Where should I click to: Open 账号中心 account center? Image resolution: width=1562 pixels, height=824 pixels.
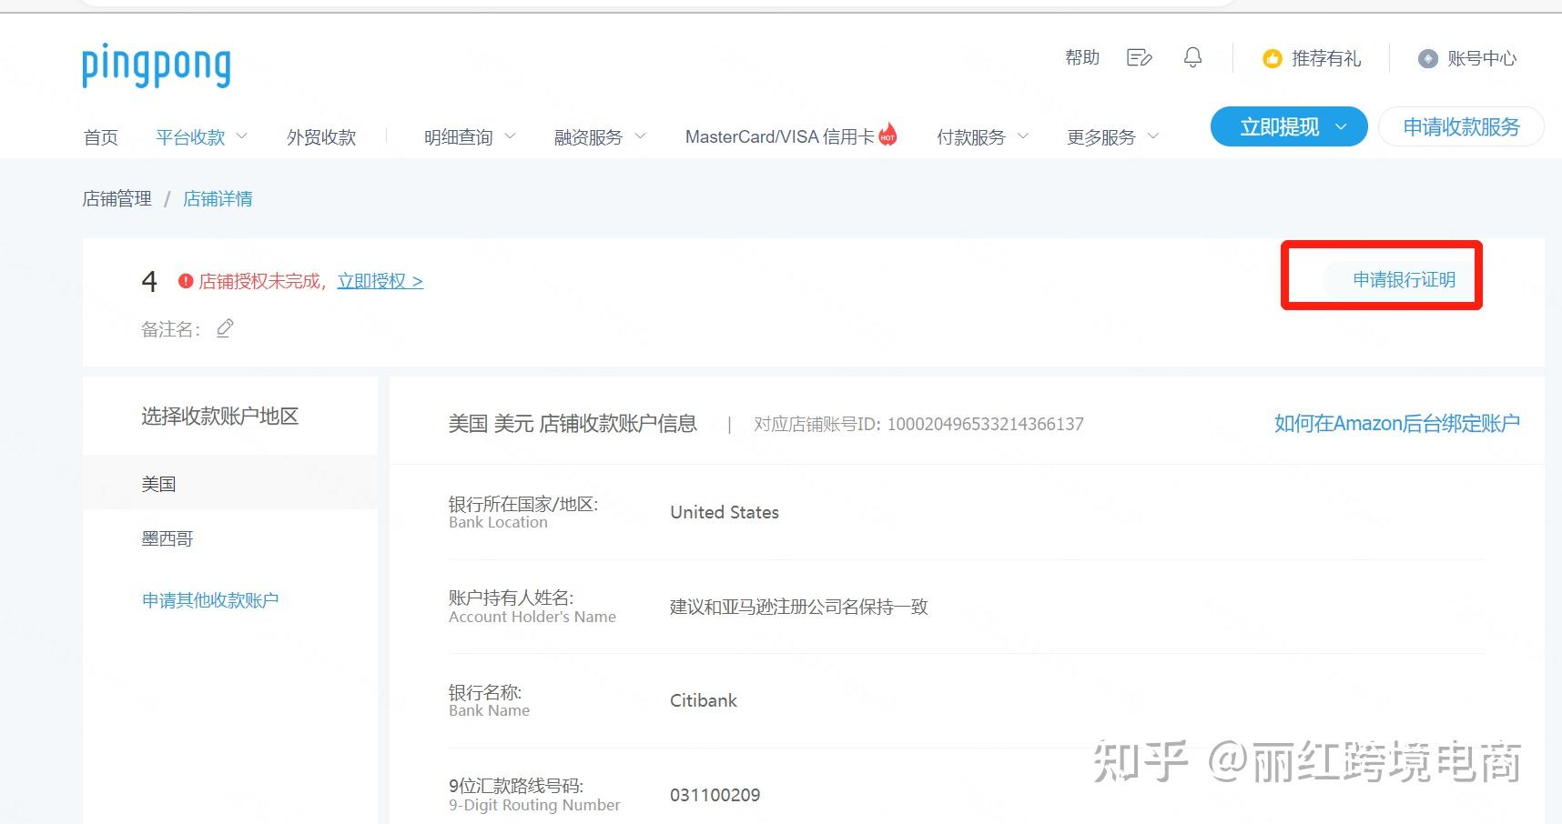click(1482, 59)
